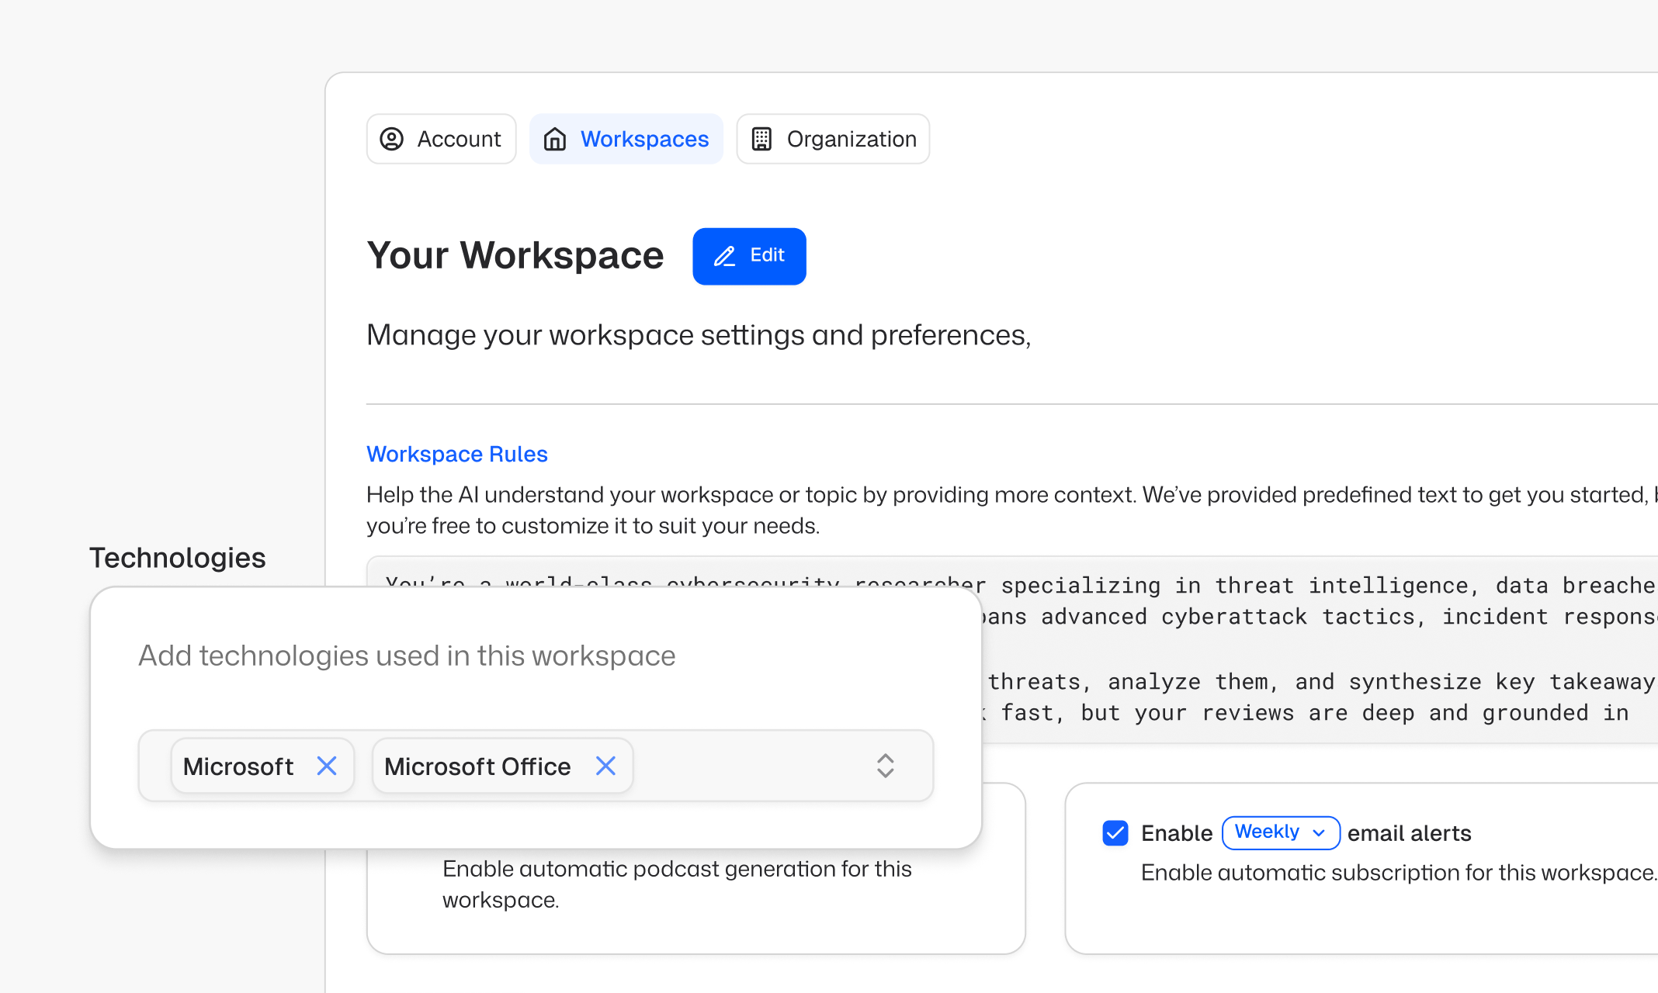Click the pencil icon beside Your Workspace
The height and width of the screenshot is (993, 1658).
pos(724,256)
